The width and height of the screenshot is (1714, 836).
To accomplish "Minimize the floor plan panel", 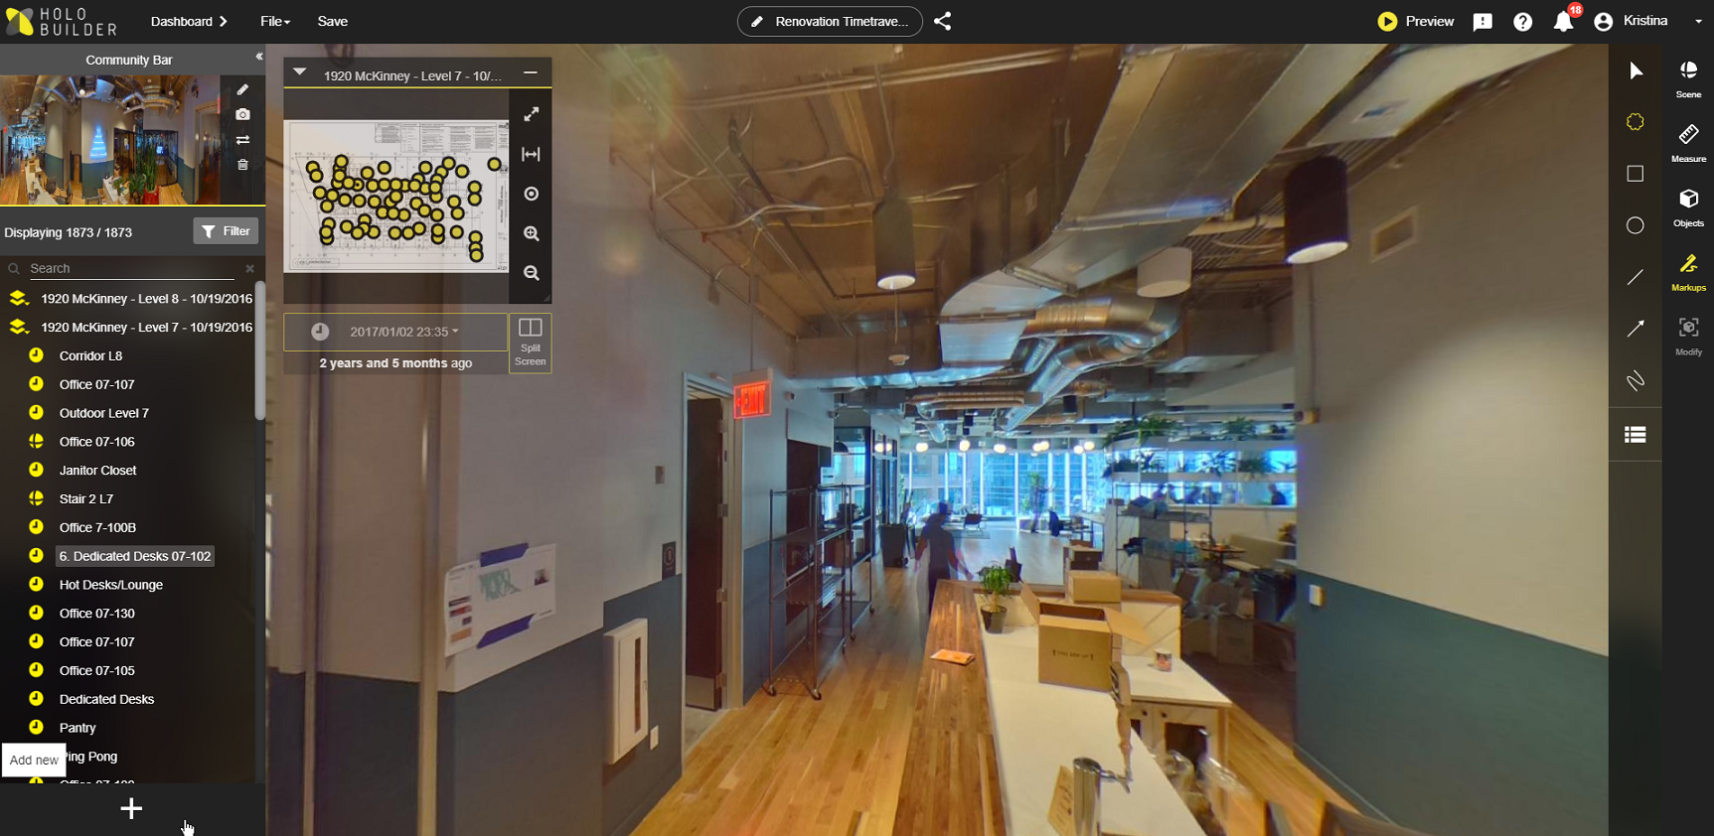I will [531, 72].
